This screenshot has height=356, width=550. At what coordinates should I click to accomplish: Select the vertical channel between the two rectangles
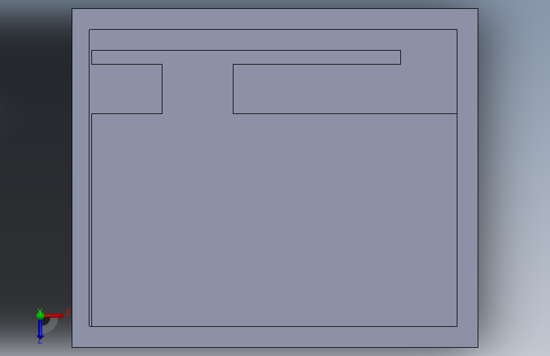point(197,89)
